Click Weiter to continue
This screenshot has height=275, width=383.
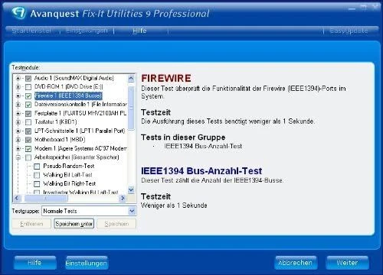tap(347, 263)
